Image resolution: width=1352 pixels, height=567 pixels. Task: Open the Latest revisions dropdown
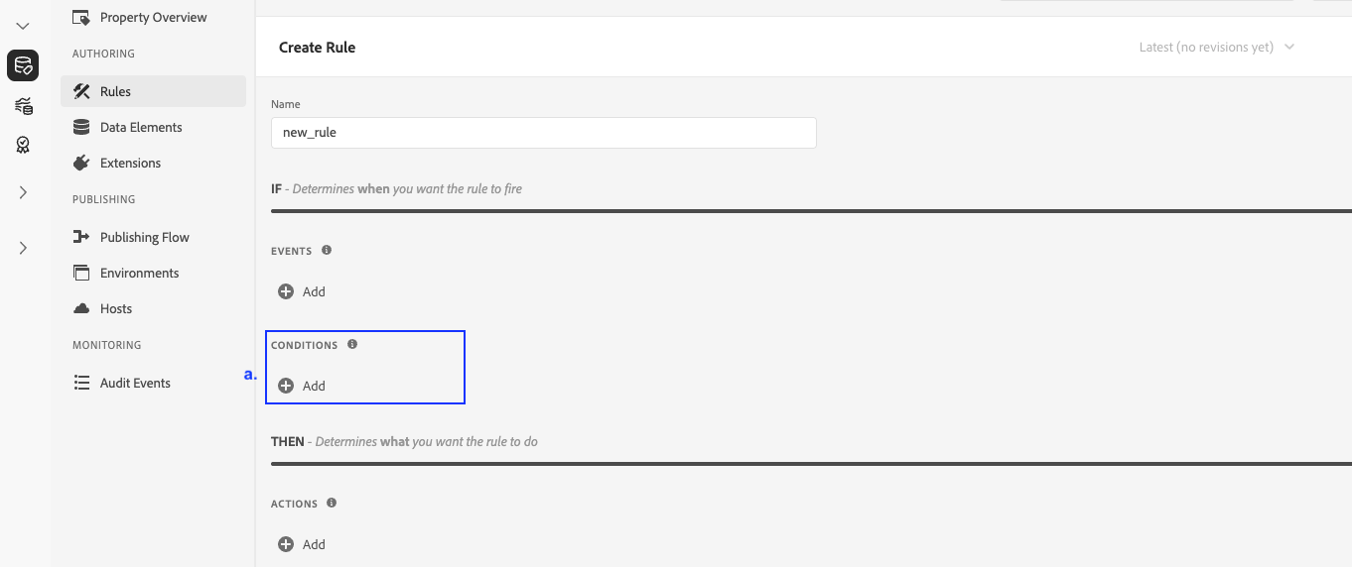tap(1217, 47)
